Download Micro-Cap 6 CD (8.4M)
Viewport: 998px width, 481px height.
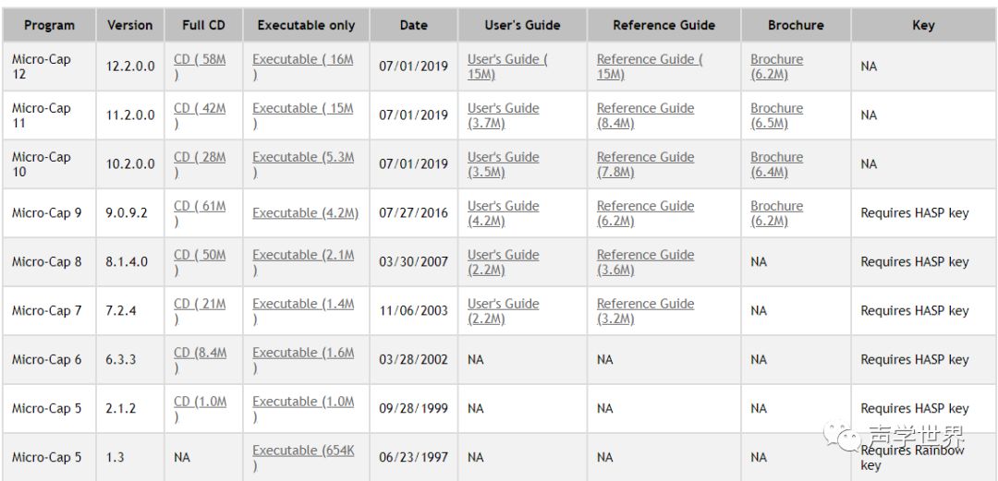click(200, 354)
